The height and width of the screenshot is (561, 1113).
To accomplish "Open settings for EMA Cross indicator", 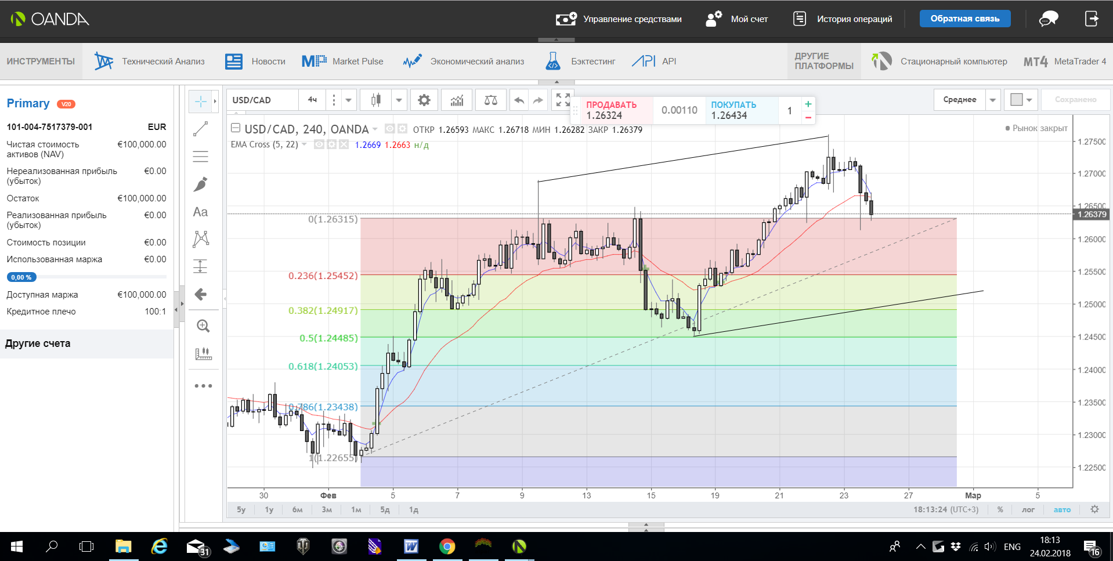I will (x=331, y=144).
